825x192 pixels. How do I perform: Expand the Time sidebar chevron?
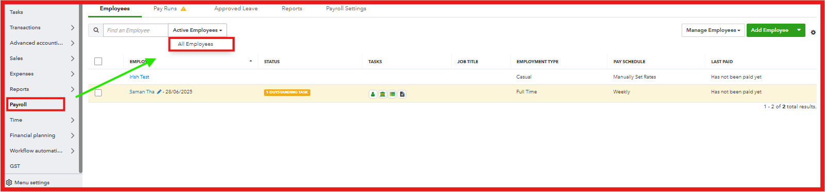point(72,120)
